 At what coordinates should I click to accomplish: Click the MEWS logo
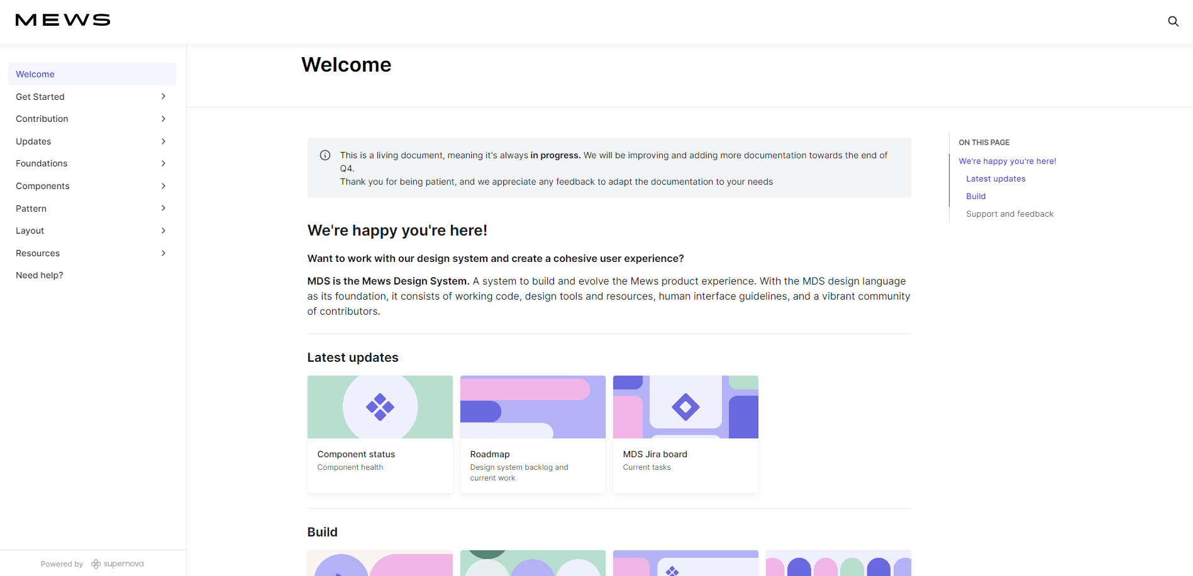point(63,20)
